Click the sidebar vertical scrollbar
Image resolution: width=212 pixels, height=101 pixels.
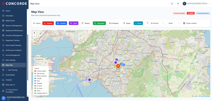(x=28, y=57)
